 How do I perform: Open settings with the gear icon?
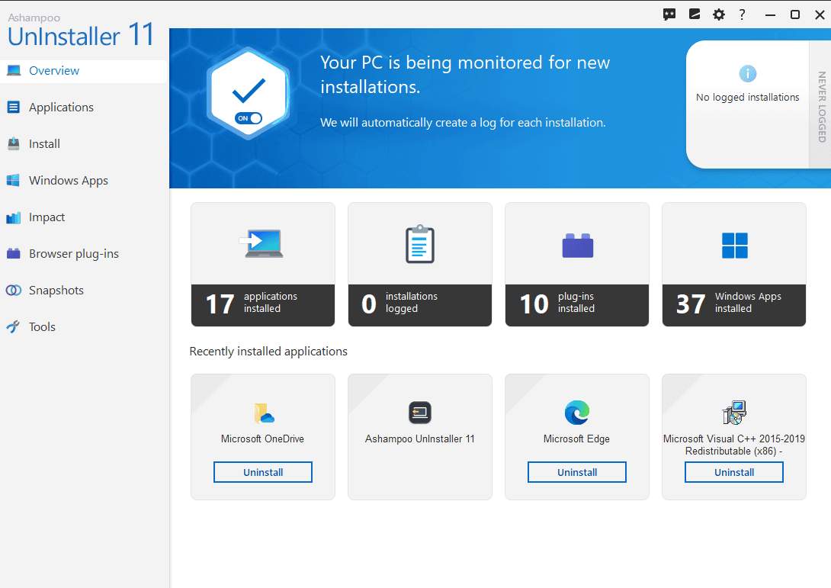click(718, 14)
